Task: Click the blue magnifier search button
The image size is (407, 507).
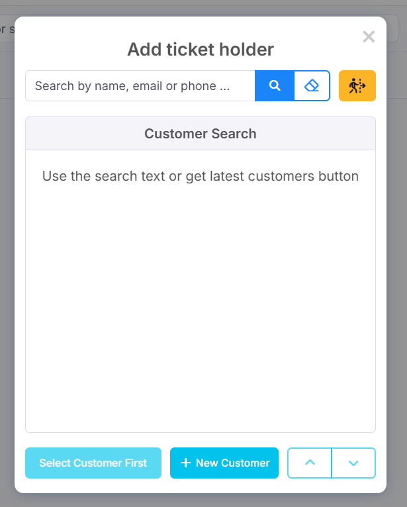Action: [x=275, y=85]
